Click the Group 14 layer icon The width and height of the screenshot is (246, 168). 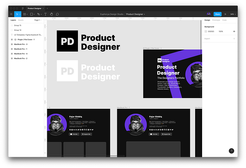click(12, 30)
